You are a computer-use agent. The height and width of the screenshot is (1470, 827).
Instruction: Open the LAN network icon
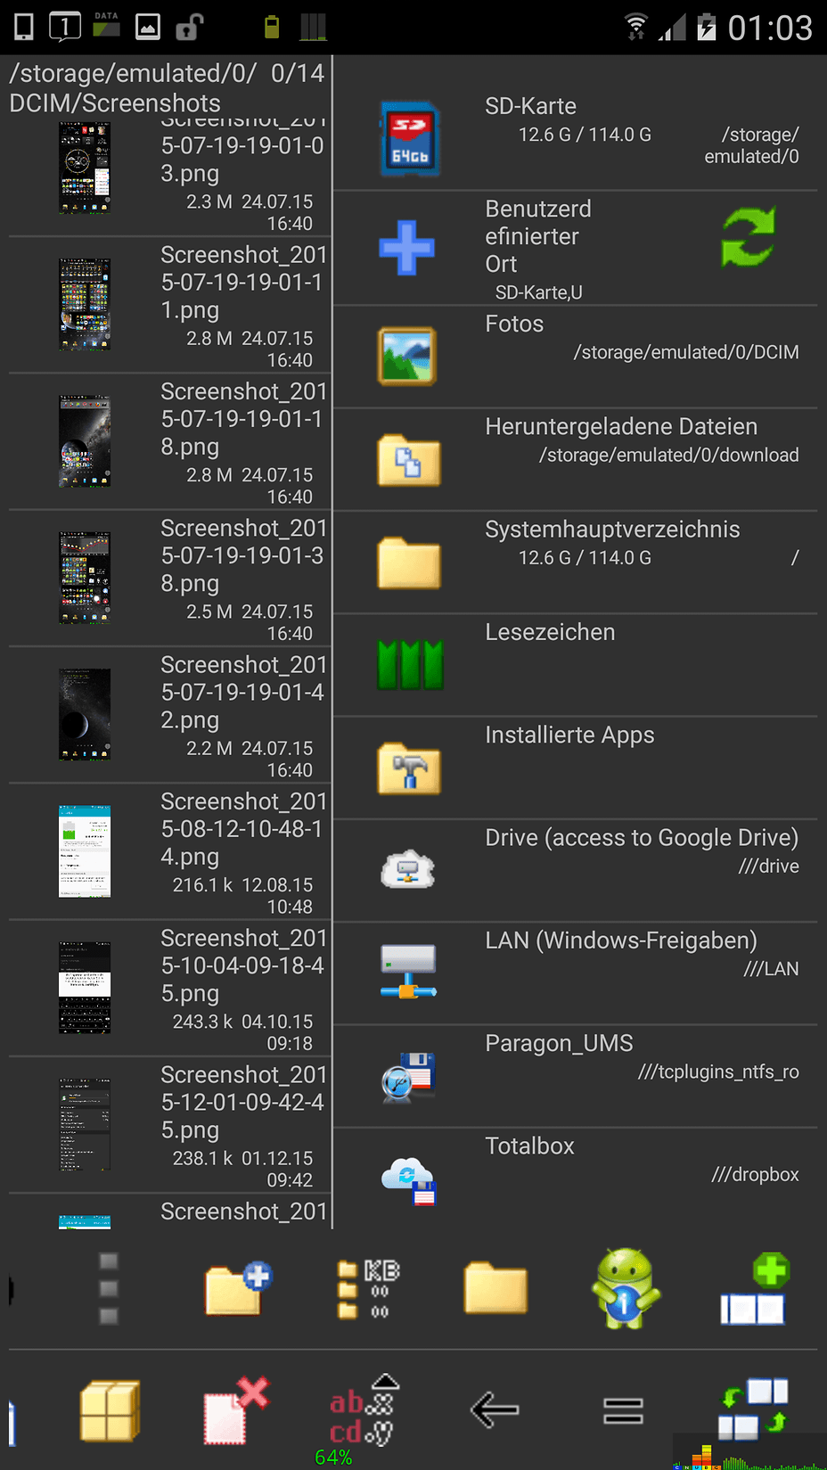[408, 972]
